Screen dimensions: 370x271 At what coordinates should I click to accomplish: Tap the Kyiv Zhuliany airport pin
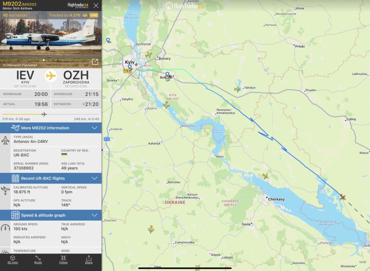click(x=129, y=67)
